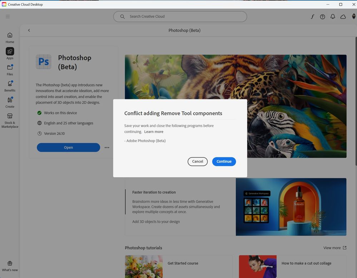The height and width of the screenshot is (278, 357).
Task: Click the globe languages icon
Action: coord(39,123)
